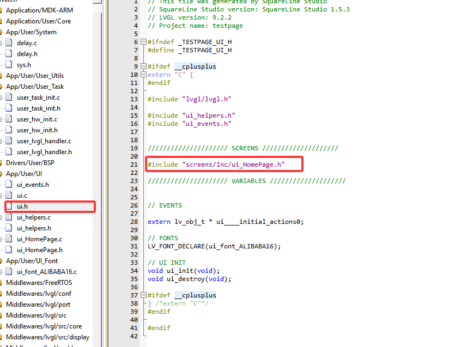Image resolution: width=461 pixels, height=347 pixels.
Task: Collapse the #ifndef _TESTPAGE_UI_H code block
Action: point(143,42)
